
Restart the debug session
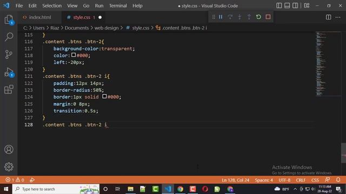click(258, 17)
